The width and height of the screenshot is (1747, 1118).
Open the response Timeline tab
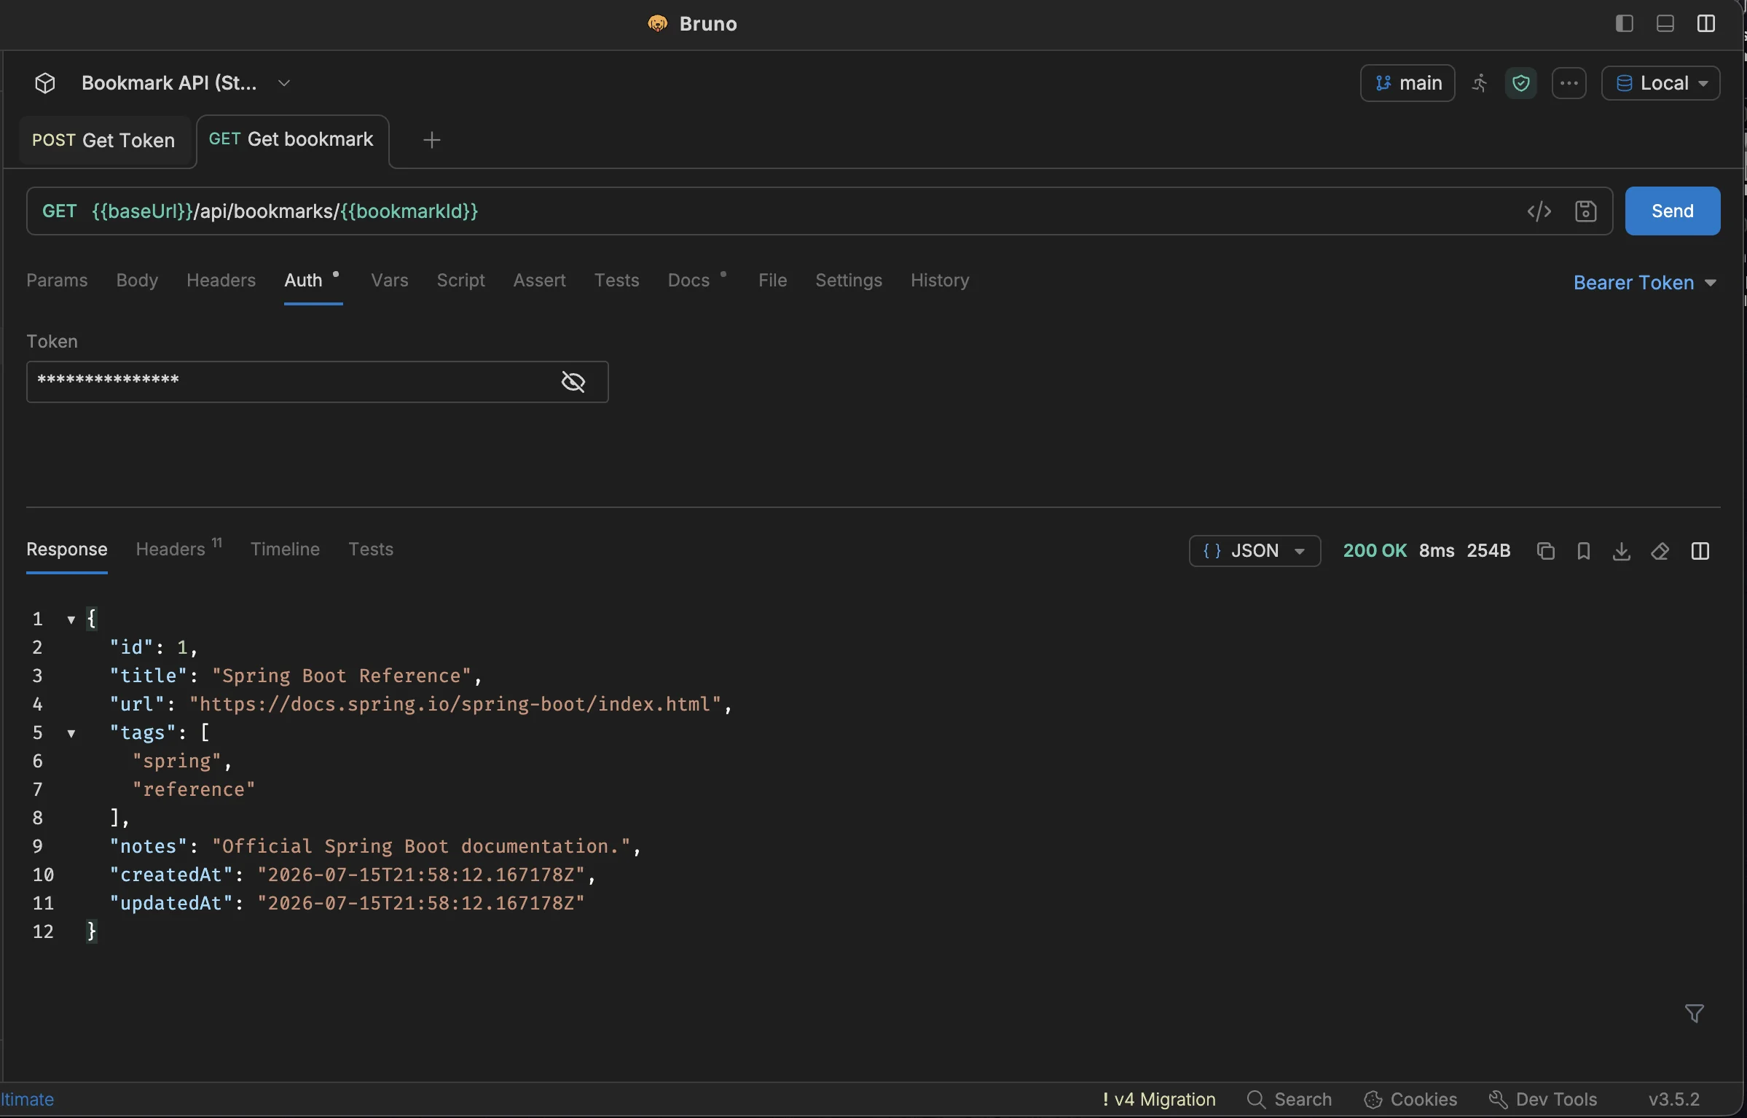pos(285,550)
